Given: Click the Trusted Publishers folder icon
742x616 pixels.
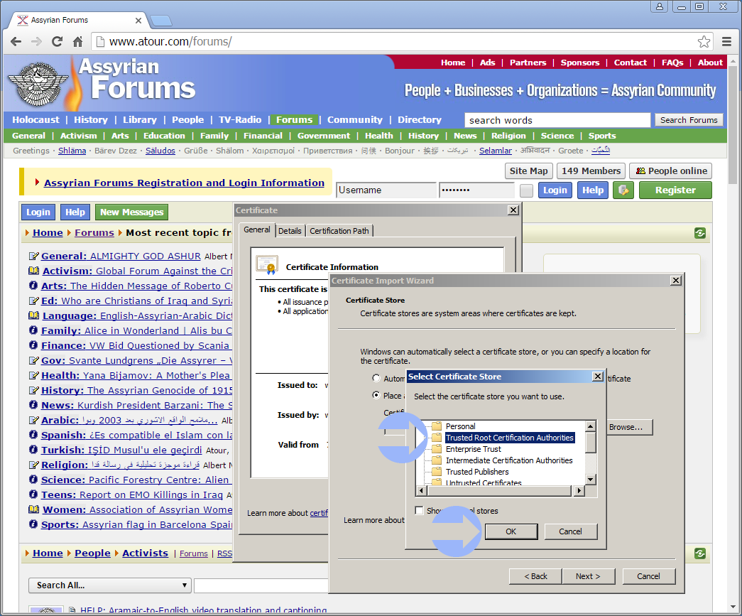Looking at the screenshot, I should click(436, 472).
